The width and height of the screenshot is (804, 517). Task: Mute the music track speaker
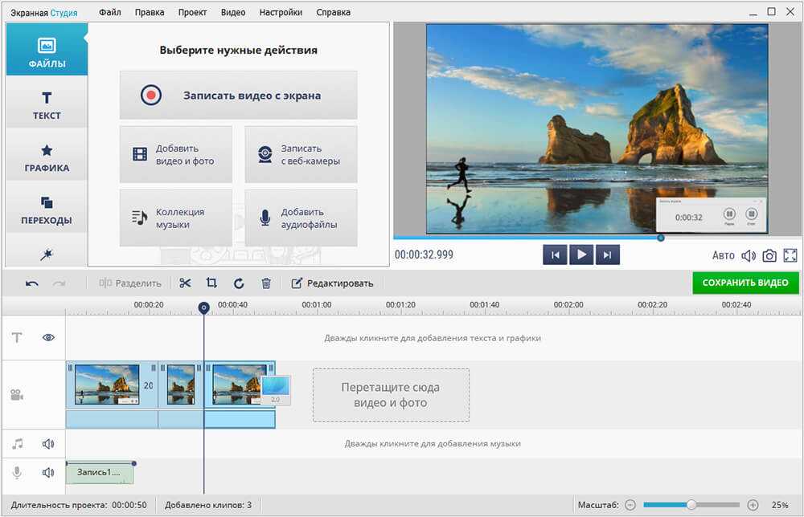click(48, 443)
